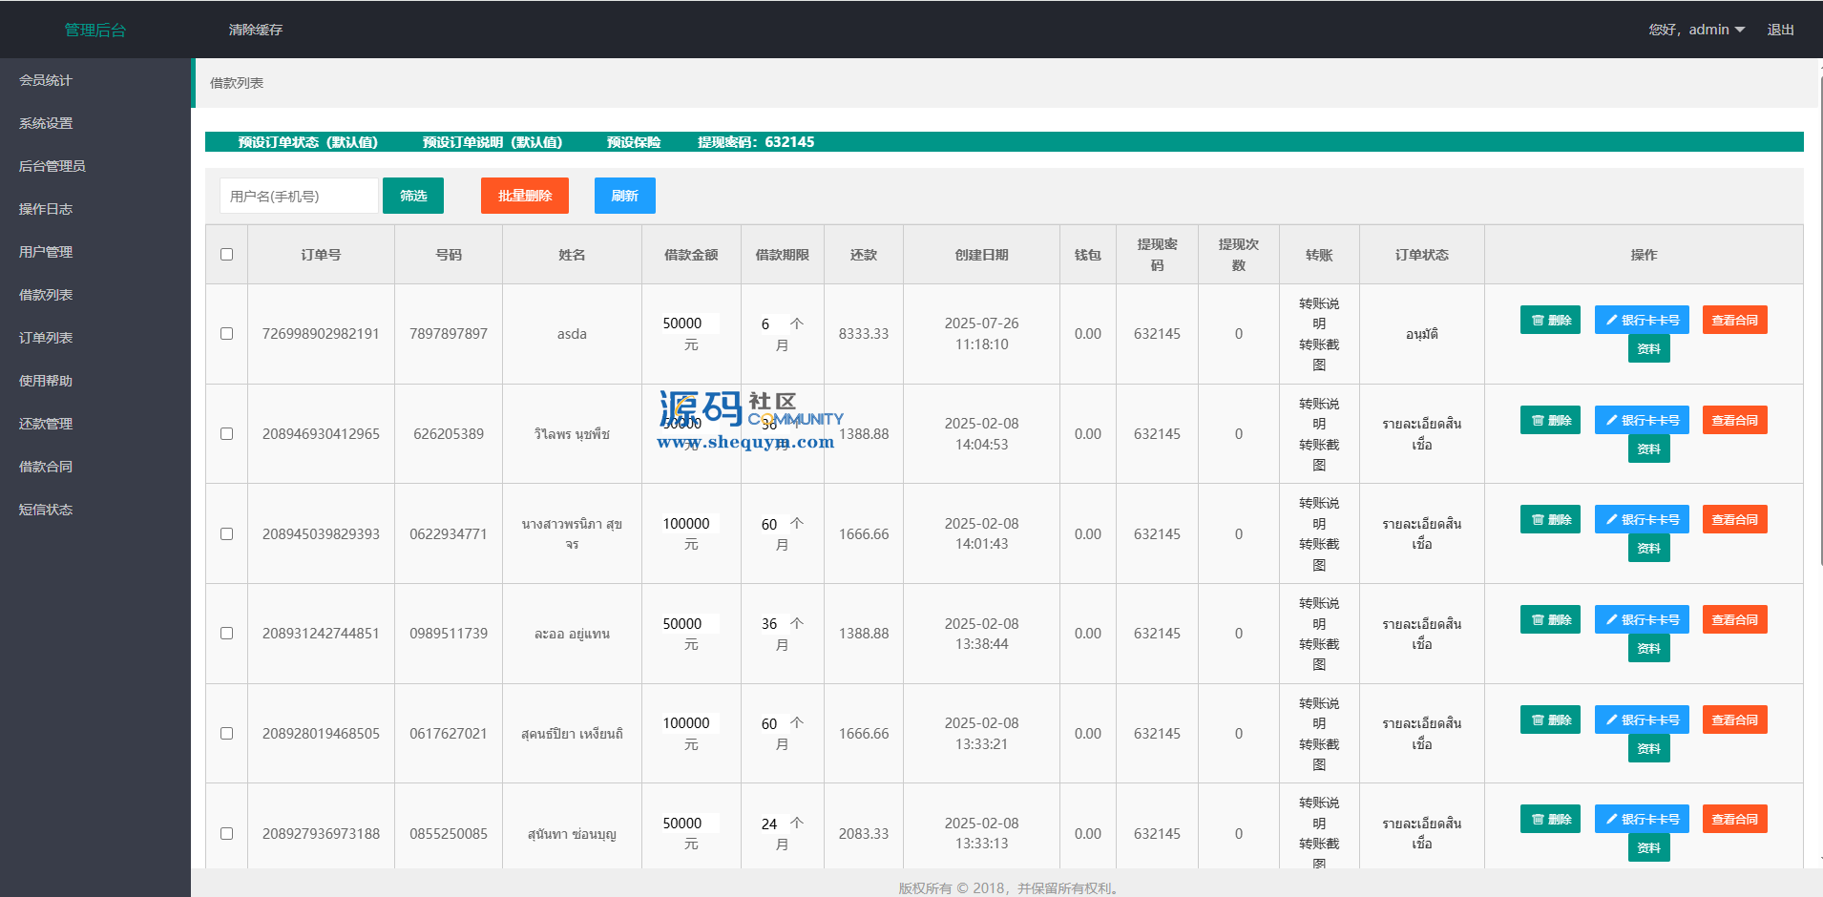Open the loan term field in asda's row
Image resolution: width=1823 pixels, height=897 pixels.
coord(771,324)
